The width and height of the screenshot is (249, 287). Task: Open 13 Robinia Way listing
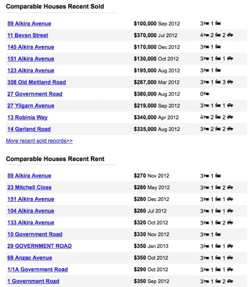coord(27,117)
